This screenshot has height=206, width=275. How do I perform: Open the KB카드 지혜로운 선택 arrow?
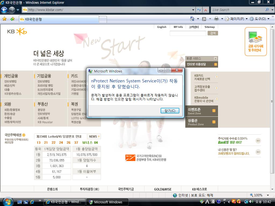point(216,77)
